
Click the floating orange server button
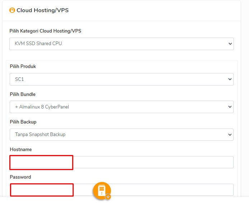coord(101,190)
